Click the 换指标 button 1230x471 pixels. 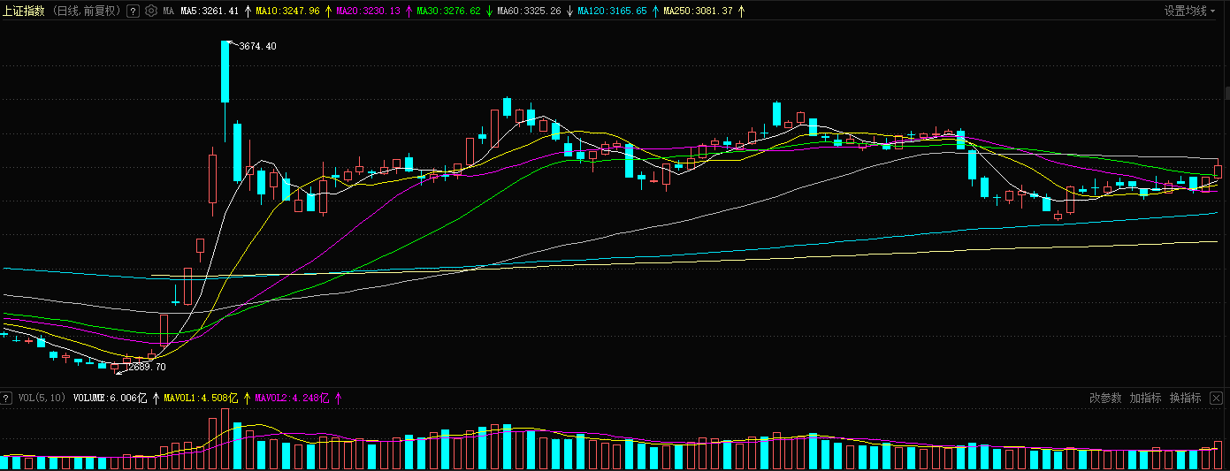pyautogui.click(x=1186, y=398)
